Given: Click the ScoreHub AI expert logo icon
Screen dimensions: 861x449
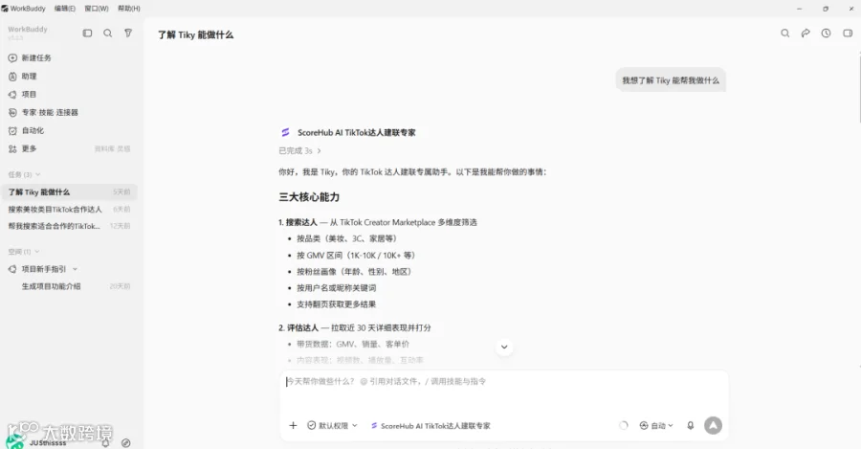Looking at the screenshot, I should [285, 132].
